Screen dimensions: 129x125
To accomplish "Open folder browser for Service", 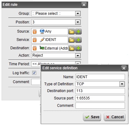I will (x=71, y=40).
